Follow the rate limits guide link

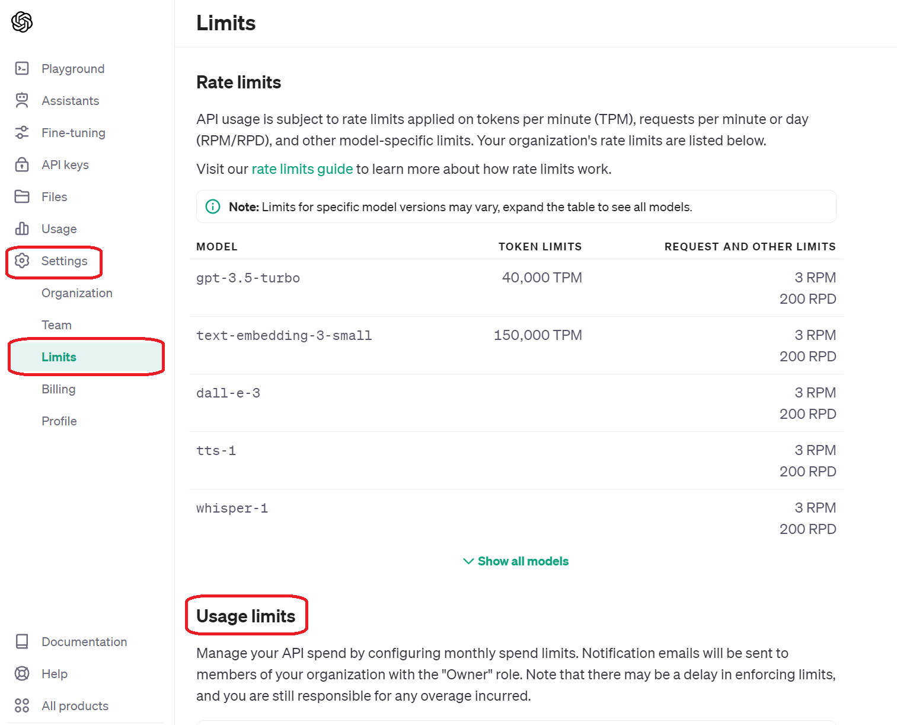(x=302, y=169)
